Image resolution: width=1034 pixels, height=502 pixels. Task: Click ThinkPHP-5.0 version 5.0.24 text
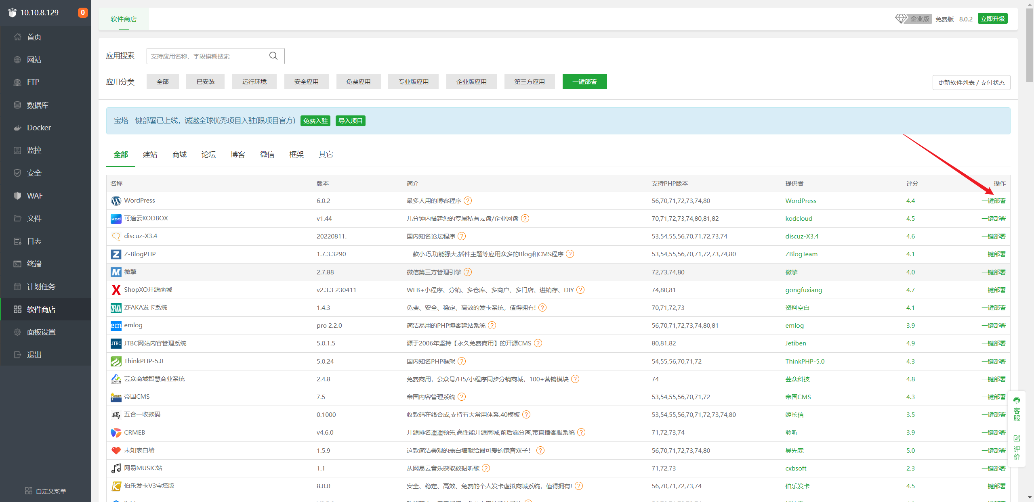point(325,362)
